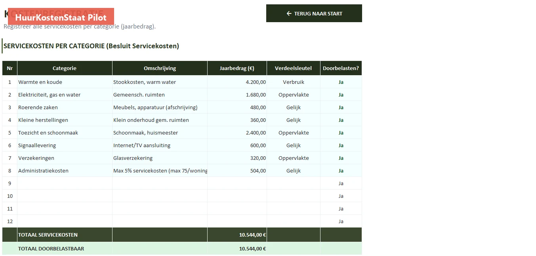Select the Omschrijving column header
This screenshot has height=256, width=536.
click(x=160, y=68)
